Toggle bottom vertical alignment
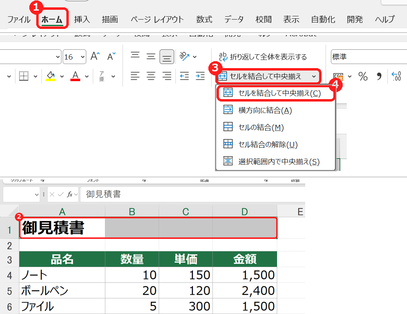 click(x=166, y=56)
